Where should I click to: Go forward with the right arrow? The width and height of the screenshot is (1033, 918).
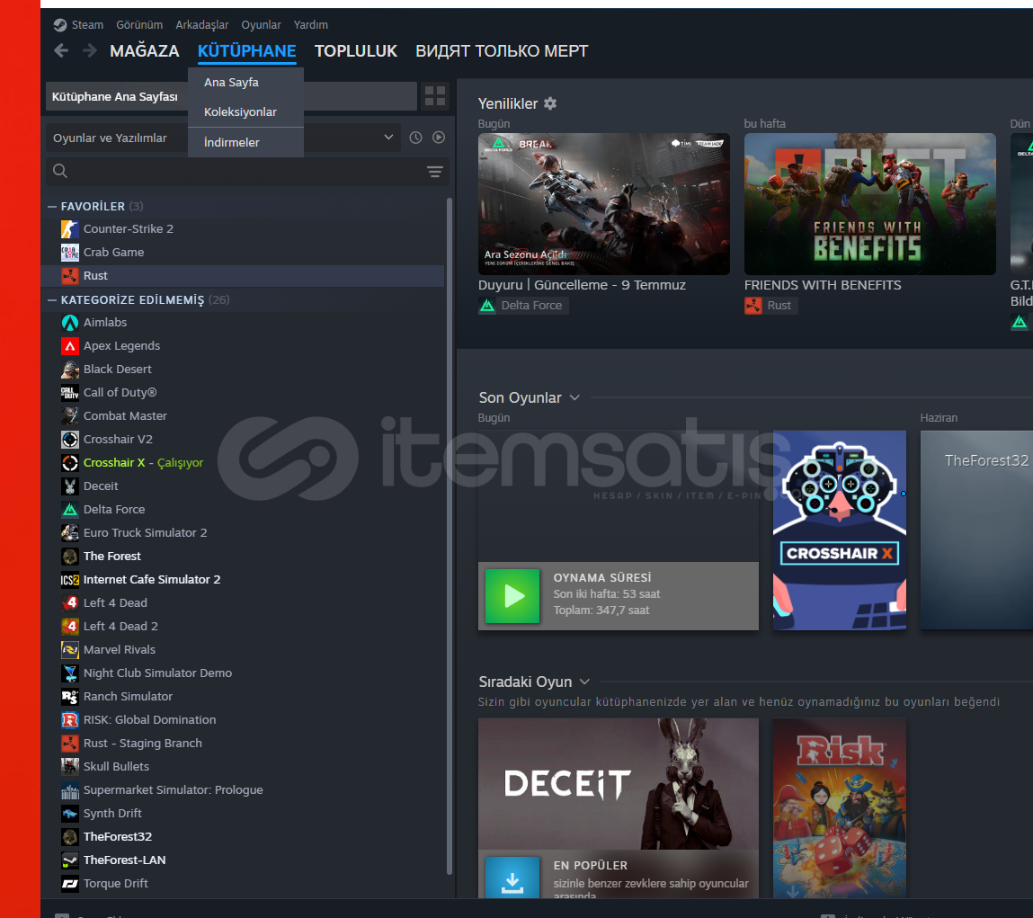(90, 50)
